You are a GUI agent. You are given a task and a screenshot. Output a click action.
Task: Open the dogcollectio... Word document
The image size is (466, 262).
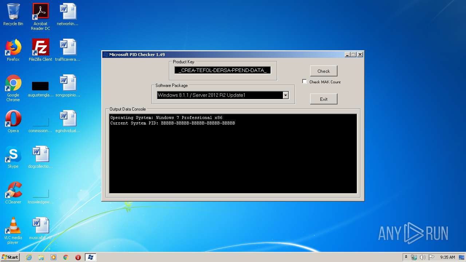tap(40, 157)
